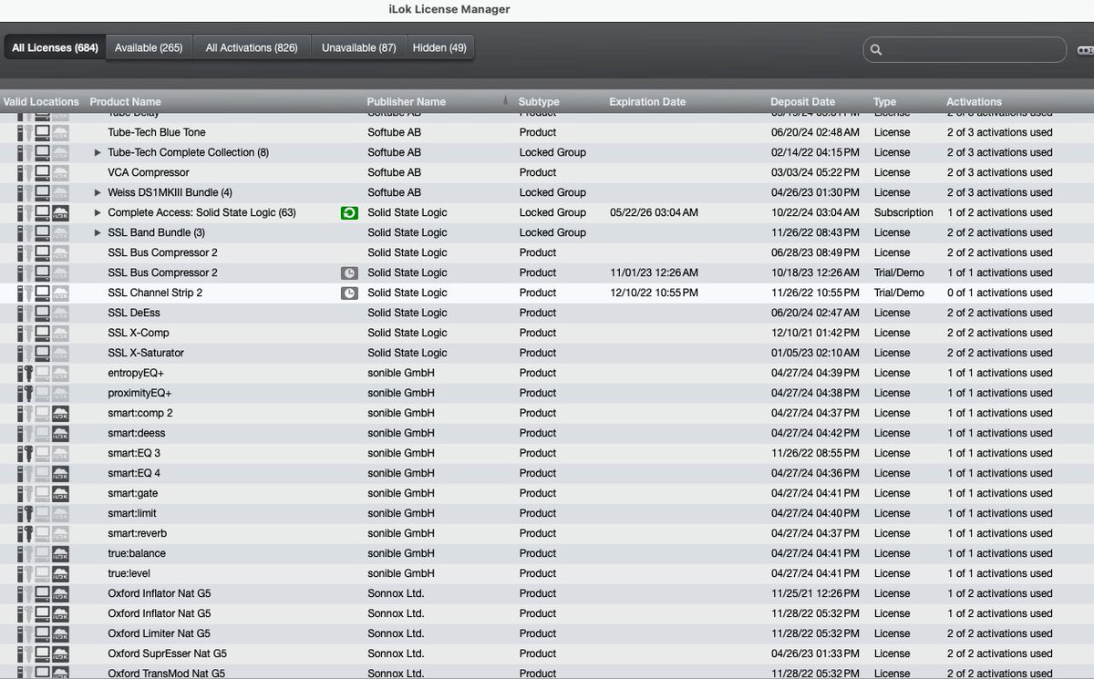Click the computer icon in SSL DeEss row

(x=42, y=313)
